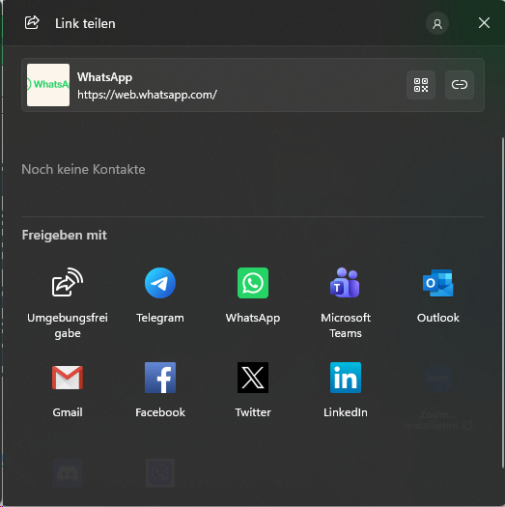Share link with Outlook

click(x=438, y=296)
